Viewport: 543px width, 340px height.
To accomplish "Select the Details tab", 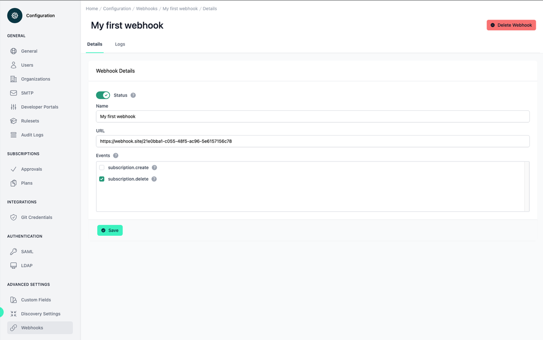I will click(94, 44).
